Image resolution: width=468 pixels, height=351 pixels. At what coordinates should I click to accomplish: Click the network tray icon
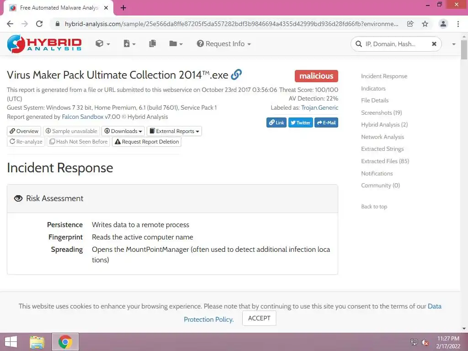pos(414,342)
